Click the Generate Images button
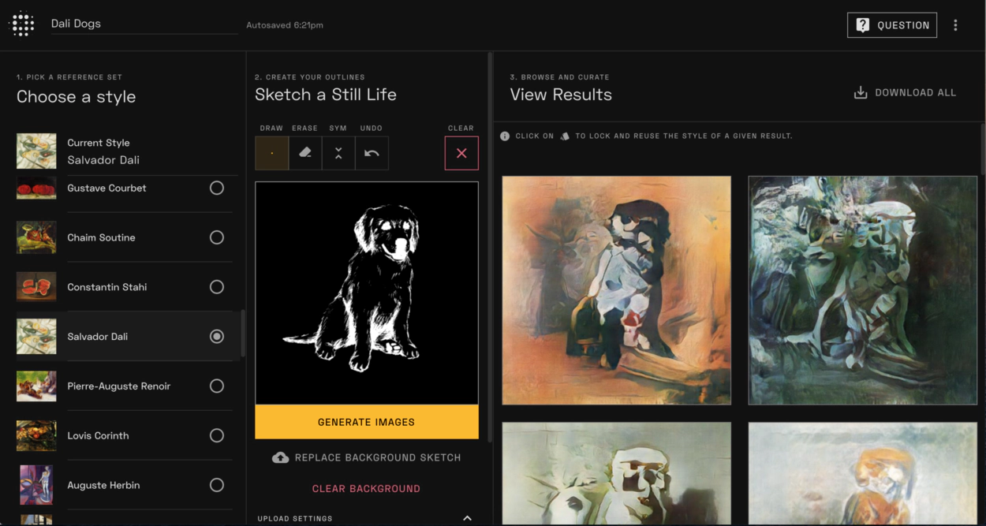The image size is (986, 526). click(x=366, y=422)
